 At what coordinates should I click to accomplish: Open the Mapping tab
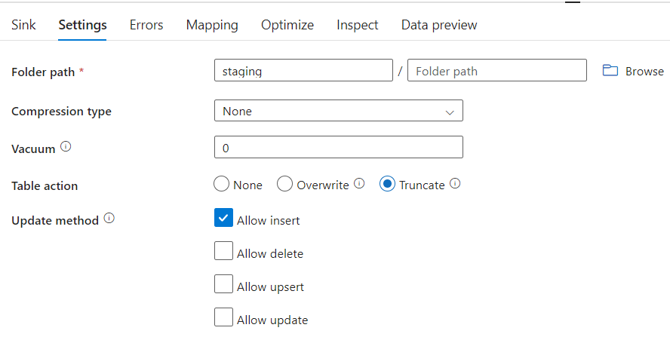(x=212, y=25)
